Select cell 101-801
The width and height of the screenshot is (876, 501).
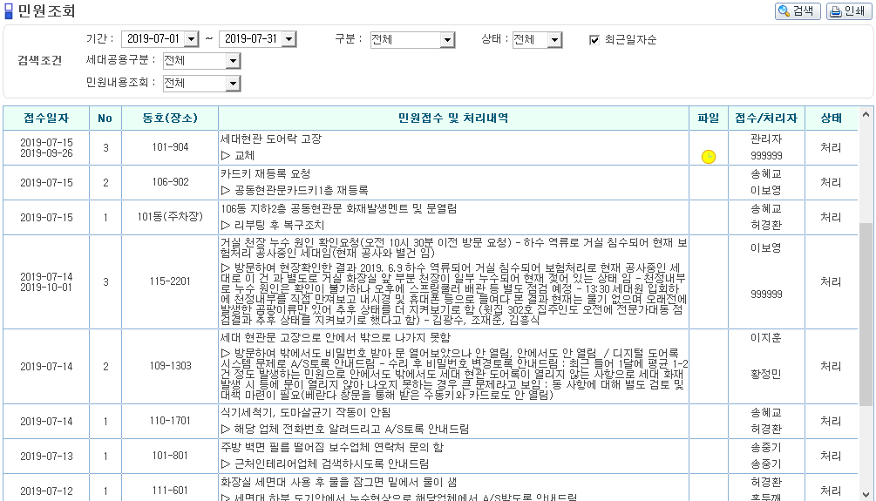click(x=170, y=455)
